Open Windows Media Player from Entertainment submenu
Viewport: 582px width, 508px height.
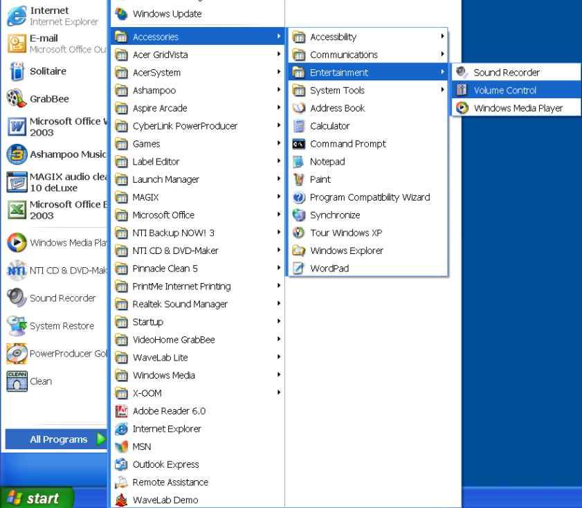pyautogui.click(x=518, y=108)
